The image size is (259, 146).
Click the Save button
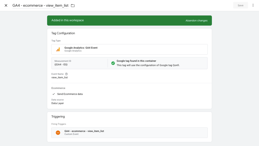pyautogui.click(x=240, y=5)
